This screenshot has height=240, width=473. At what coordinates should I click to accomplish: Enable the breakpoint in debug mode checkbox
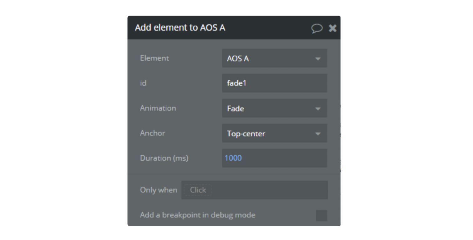pos(321,215)
